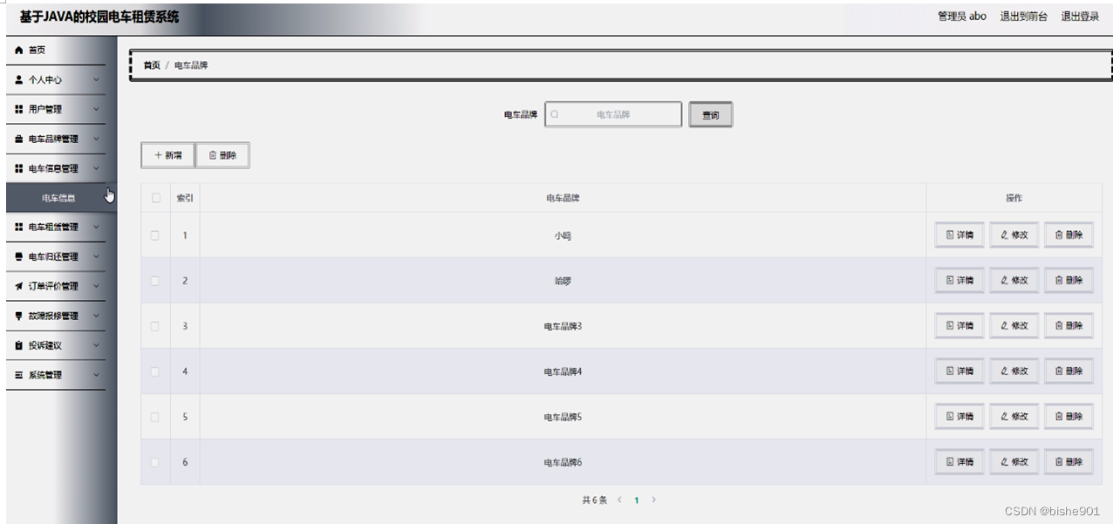Viewport: 1113px width, 524px height.
Task: Click the icon beside 电车归还管理
Action: tap(19, 256)
